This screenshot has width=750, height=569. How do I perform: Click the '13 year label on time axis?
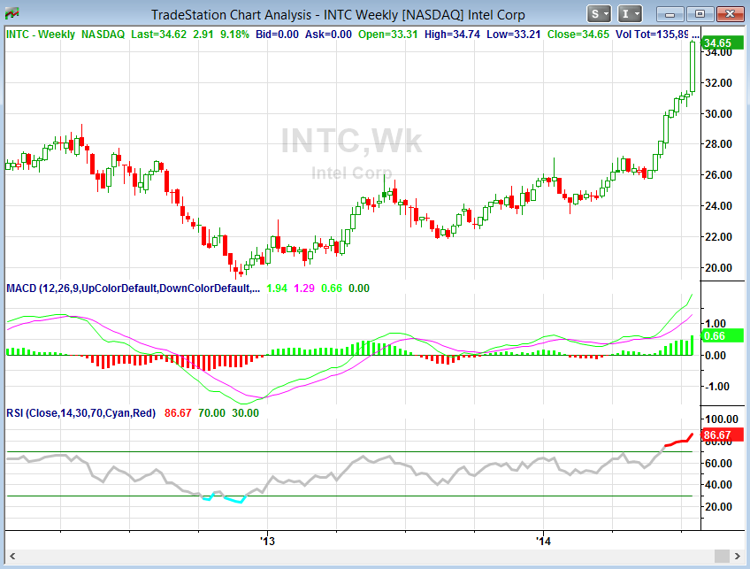(267, 542)
